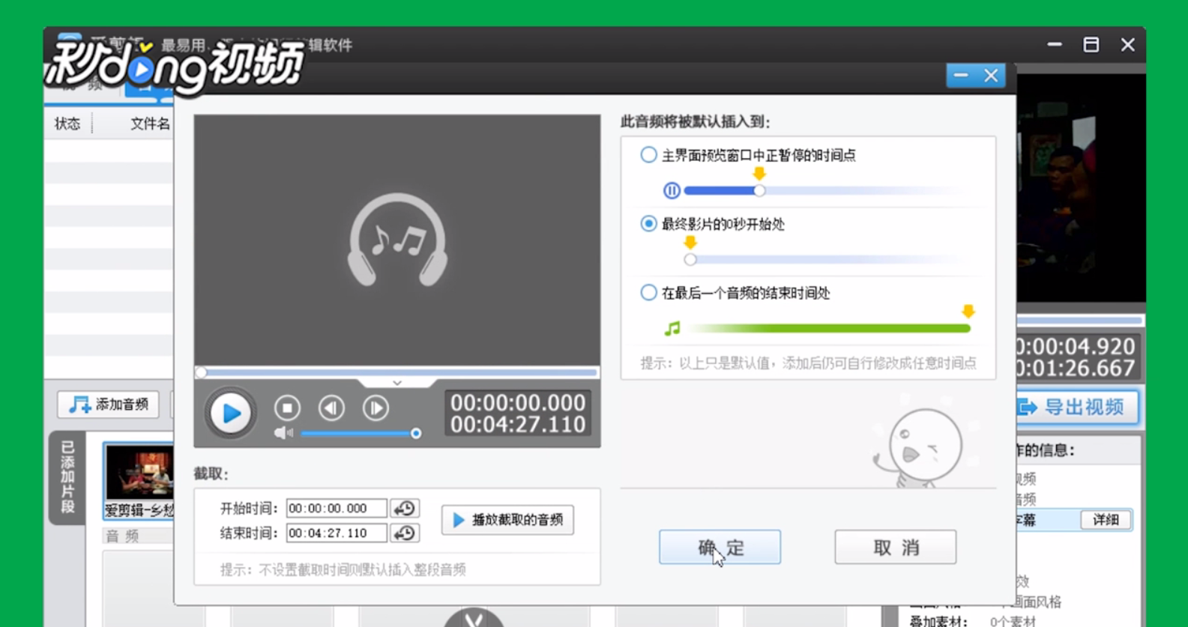Click the time display 00:04:27.110
This screenshot has width=1188, height=627.
coord(518,425)
